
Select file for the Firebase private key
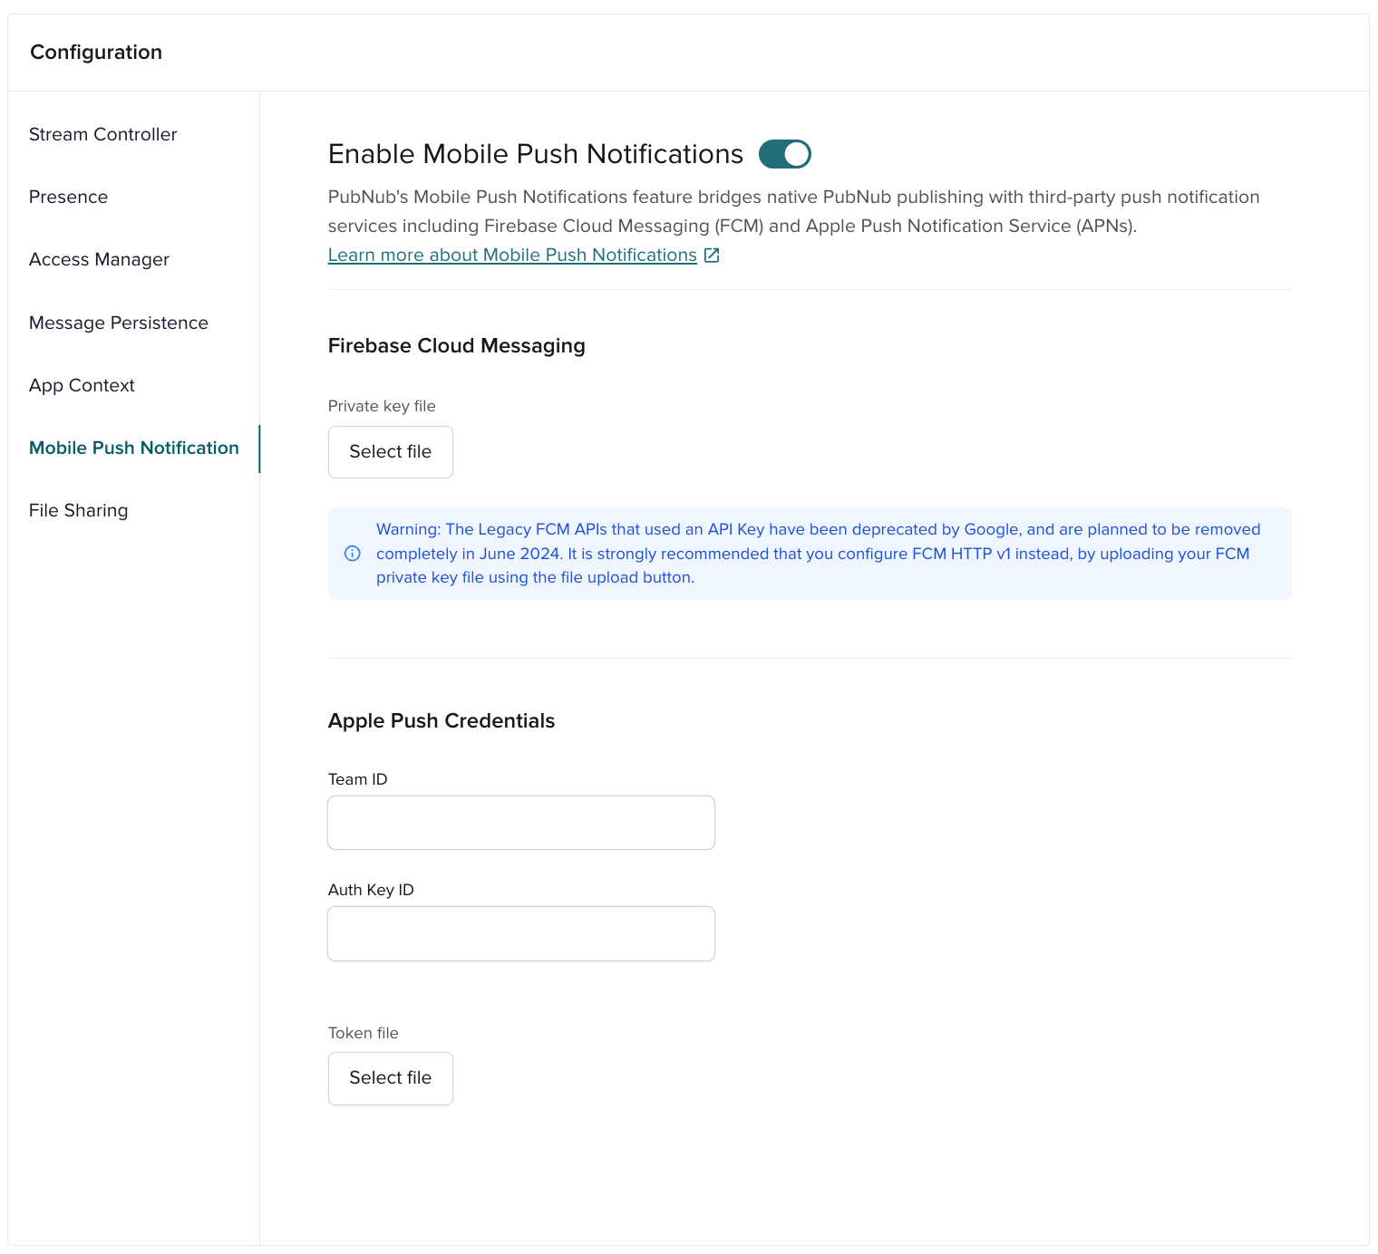click(390, 451)
